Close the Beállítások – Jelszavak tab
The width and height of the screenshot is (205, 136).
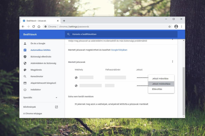pyautogui.click(x=58, y=21)
